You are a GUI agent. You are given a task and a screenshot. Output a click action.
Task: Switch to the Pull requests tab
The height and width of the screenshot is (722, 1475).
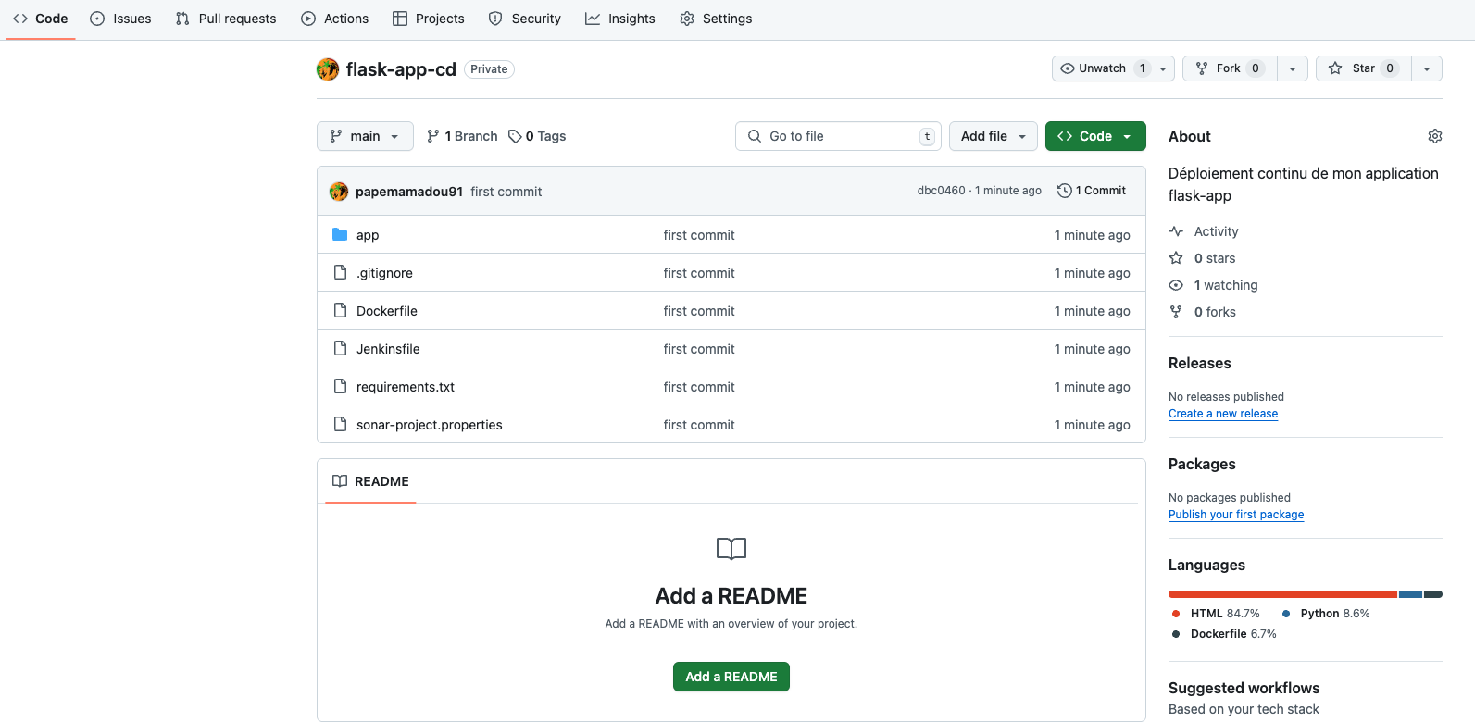pyautogui.click(x=226, y=19)
